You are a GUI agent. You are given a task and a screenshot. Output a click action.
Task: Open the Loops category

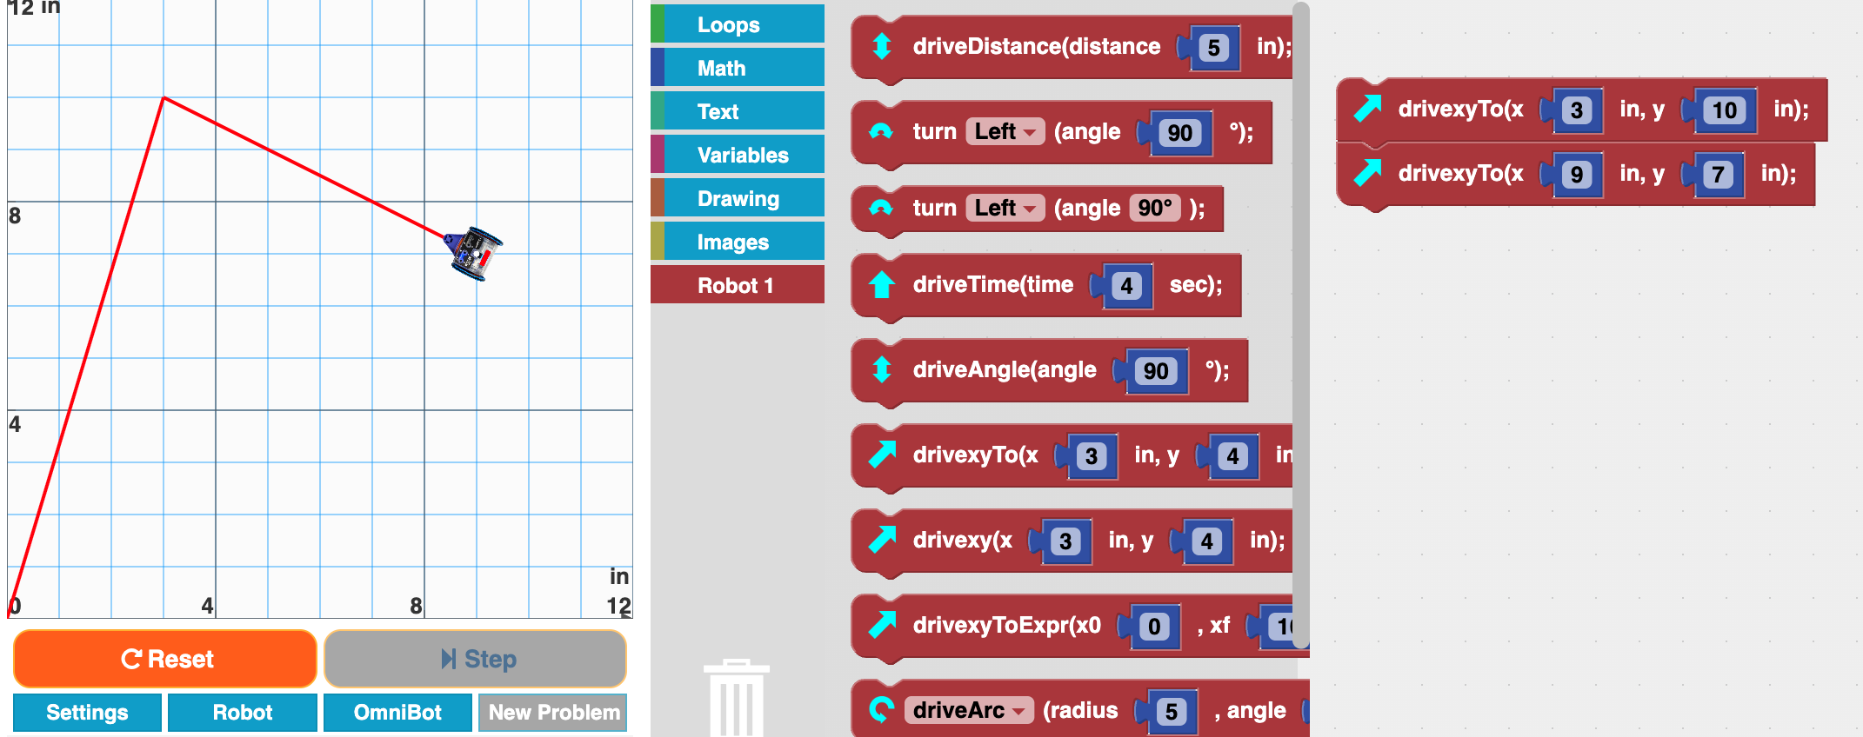(x=738, y=24)
